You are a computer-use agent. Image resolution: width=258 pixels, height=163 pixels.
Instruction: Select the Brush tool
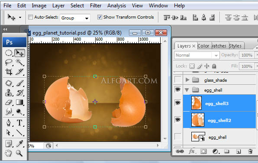click(19, 83)
